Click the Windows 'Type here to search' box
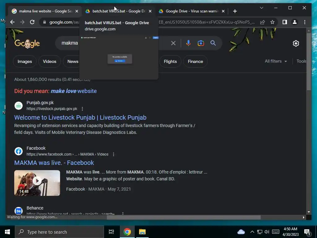The image size is (317, 238). pos(59,232)
